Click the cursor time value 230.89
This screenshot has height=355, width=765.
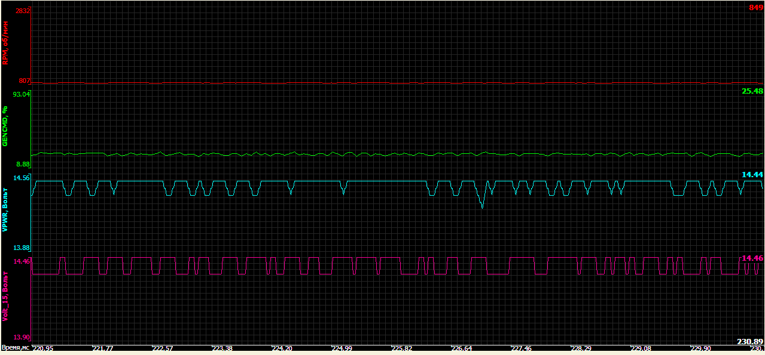(750, 341)
